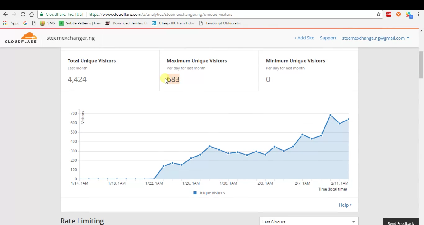Click the Rate Limiting heading

pyautogui.click(x=82, y=221)
